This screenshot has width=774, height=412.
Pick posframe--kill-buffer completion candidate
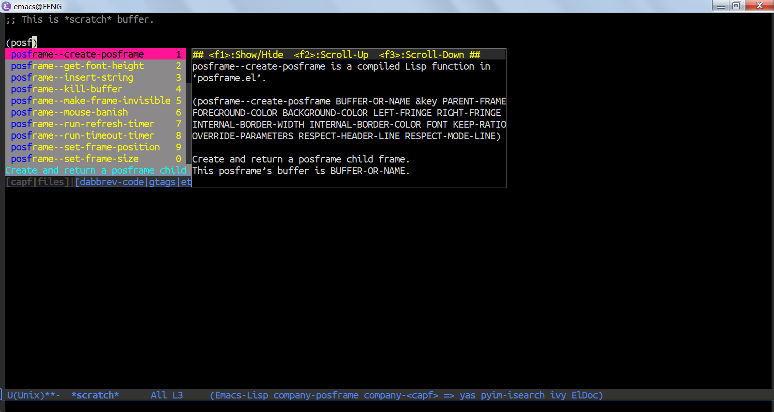pyautogui.click(x=95, y=89)
